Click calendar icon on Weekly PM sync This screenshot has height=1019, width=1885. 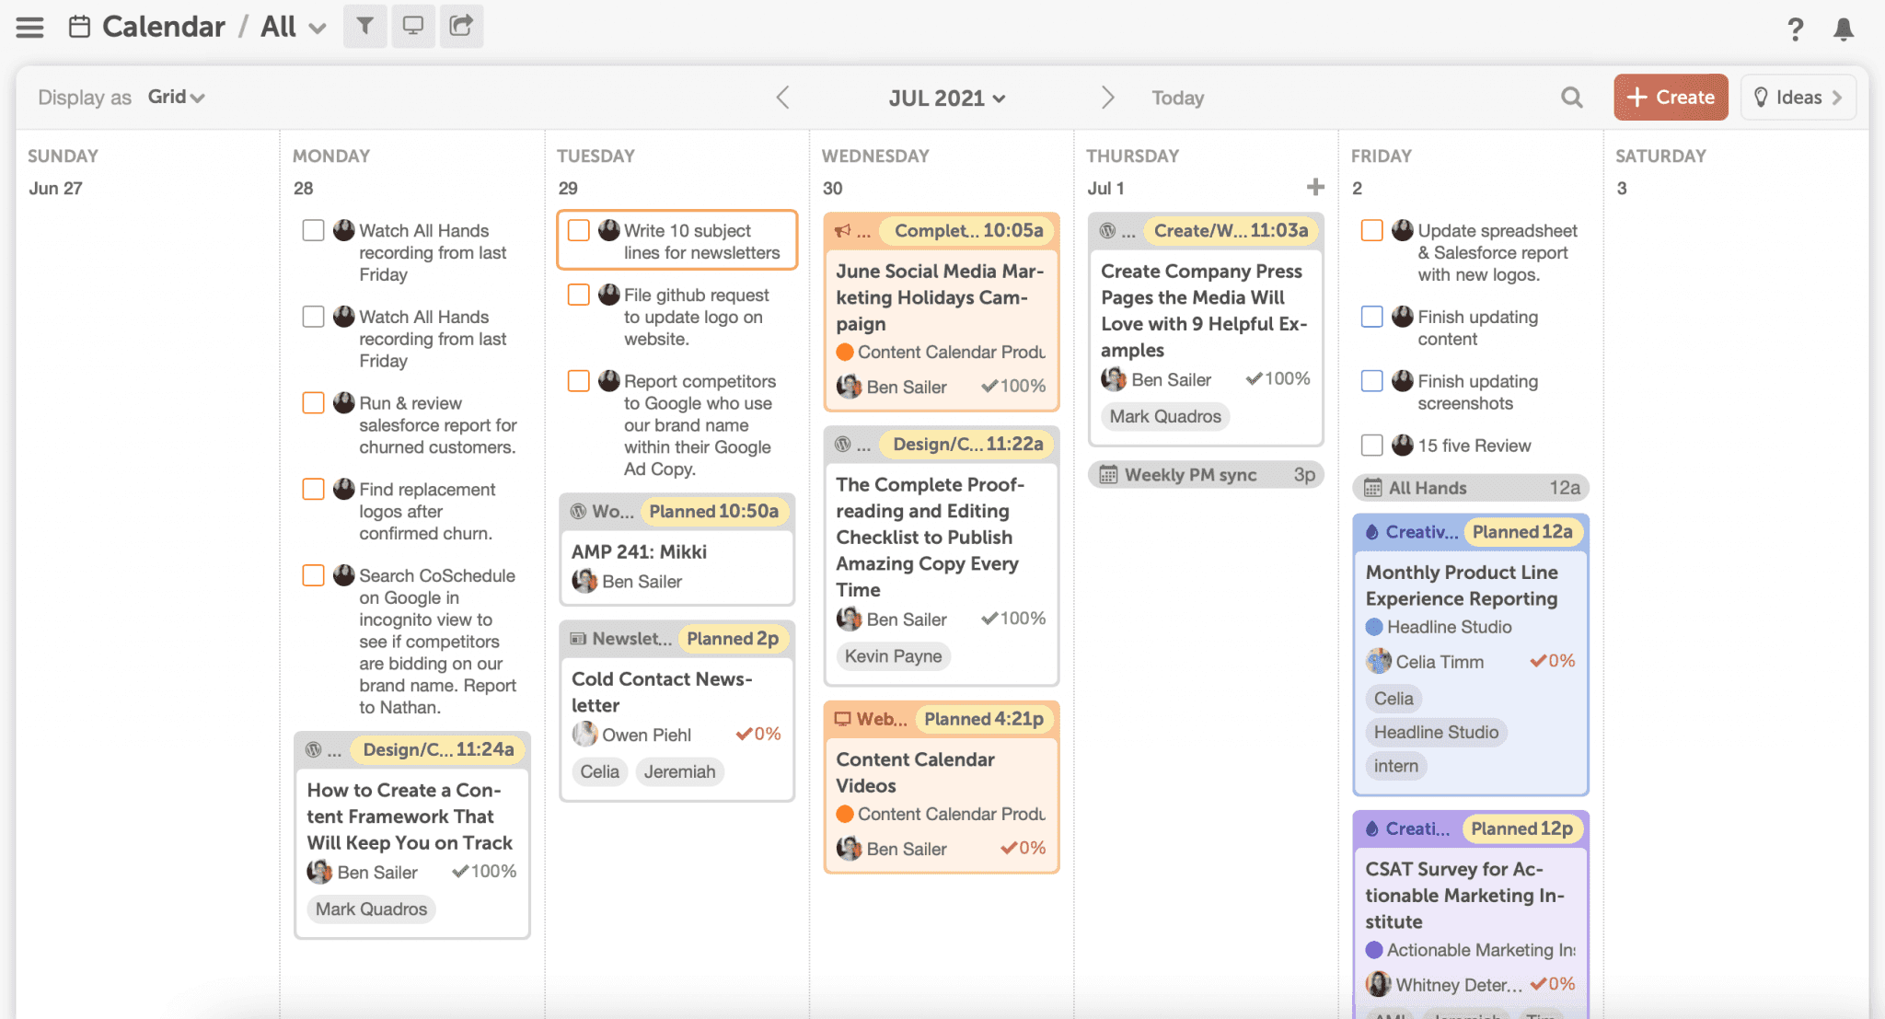1108,475
